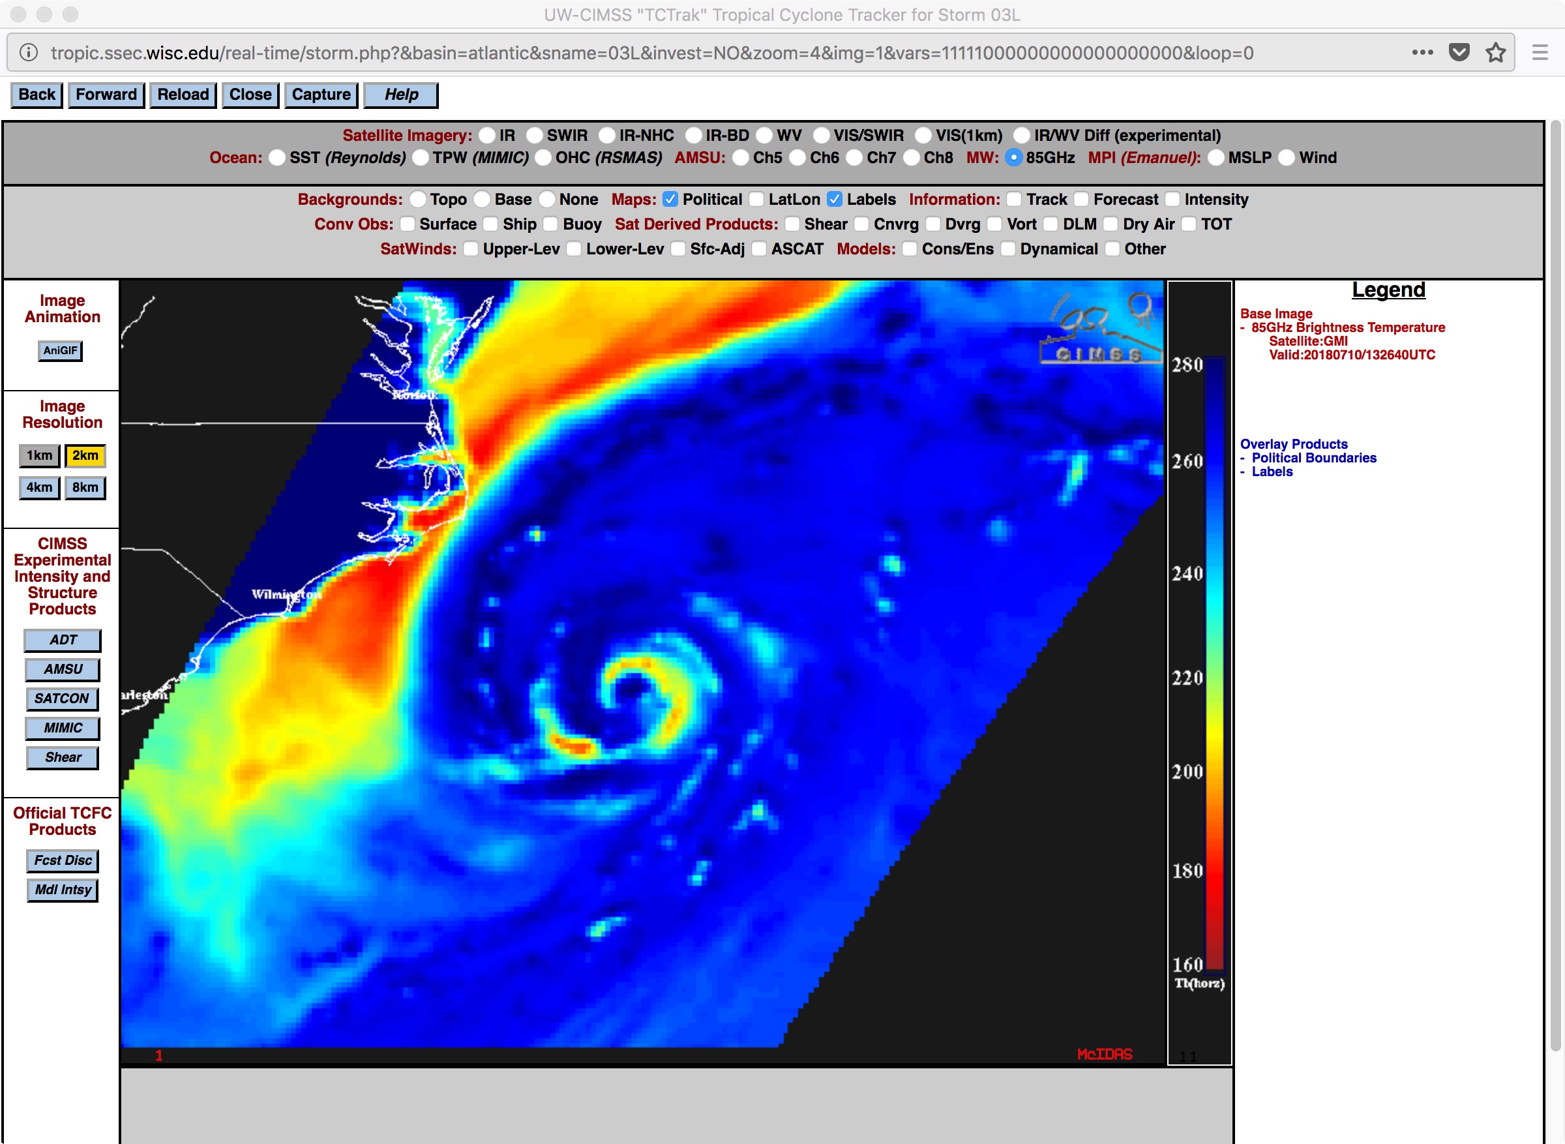Viewport: 1565px width, 1144px height.
Task: Enable Vort derived product
Action: pos(994,224)
